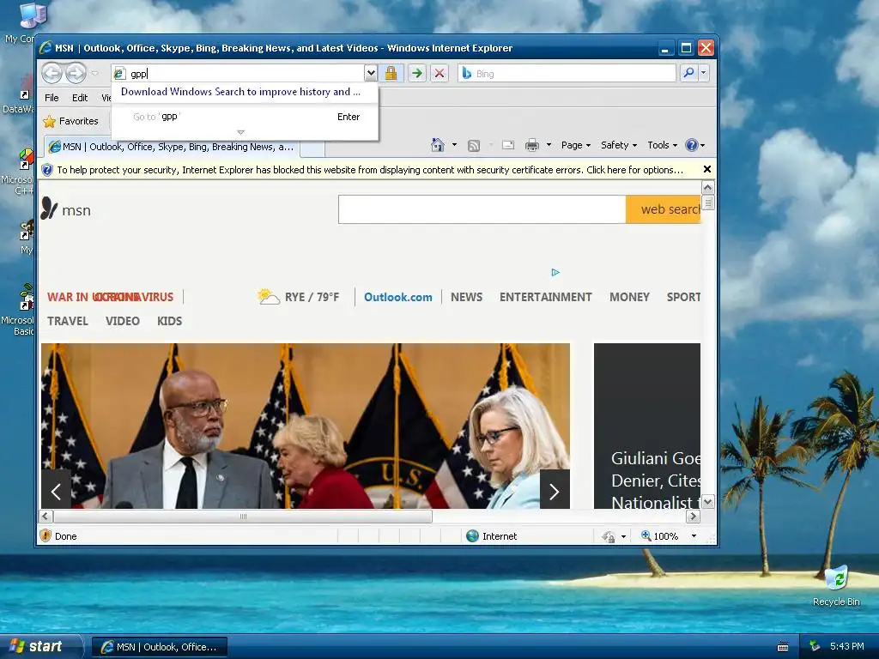Click the partly sunny weather icon
This screenshot has width=879, height=659.
(x=268, y=296)
